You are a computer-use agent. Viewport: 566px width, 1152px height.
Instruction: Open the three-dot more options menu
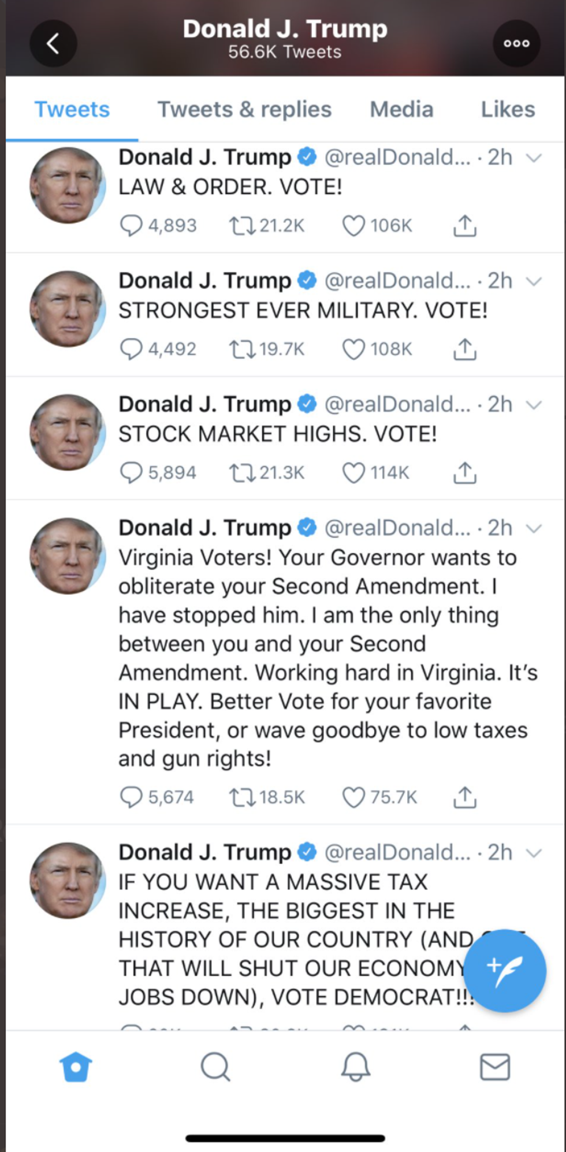tap(516, 43)
